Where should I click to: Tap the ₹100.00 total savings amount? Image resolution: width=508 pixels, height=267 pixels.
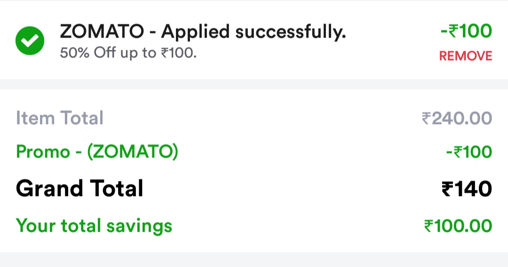458,226
